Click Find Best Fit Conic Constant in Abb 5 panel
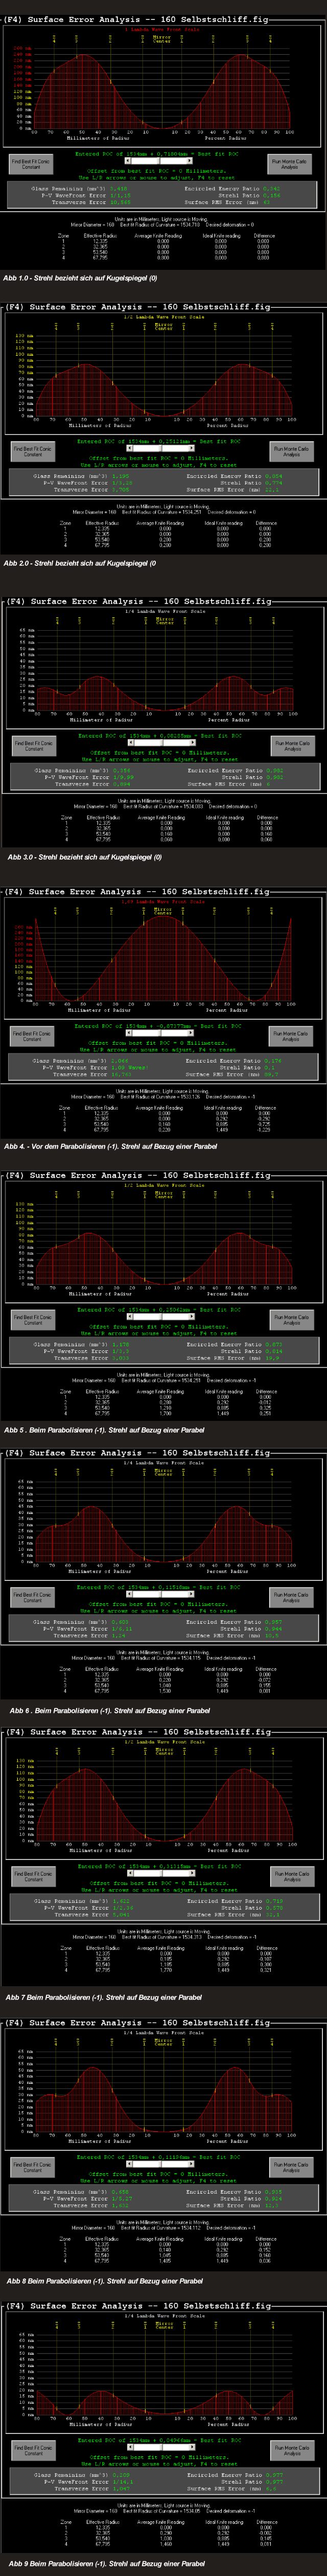This screenshot has width=327, height=2576. click(x=33, y=1320)
